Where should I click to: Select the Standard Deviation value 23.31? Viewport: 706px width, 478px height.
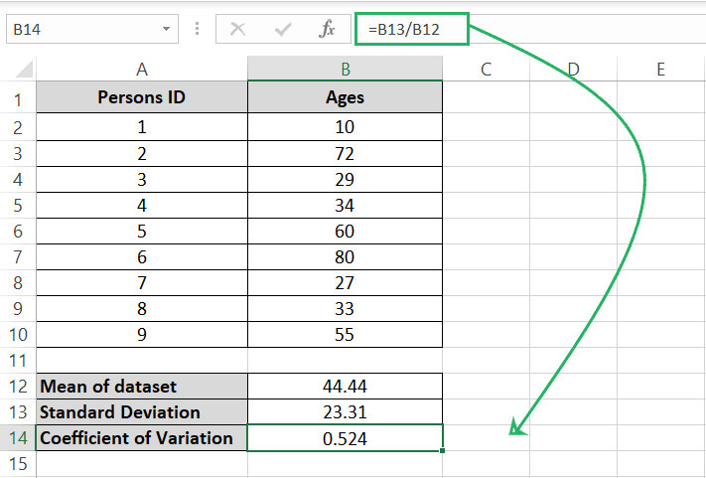click(345, 411)
